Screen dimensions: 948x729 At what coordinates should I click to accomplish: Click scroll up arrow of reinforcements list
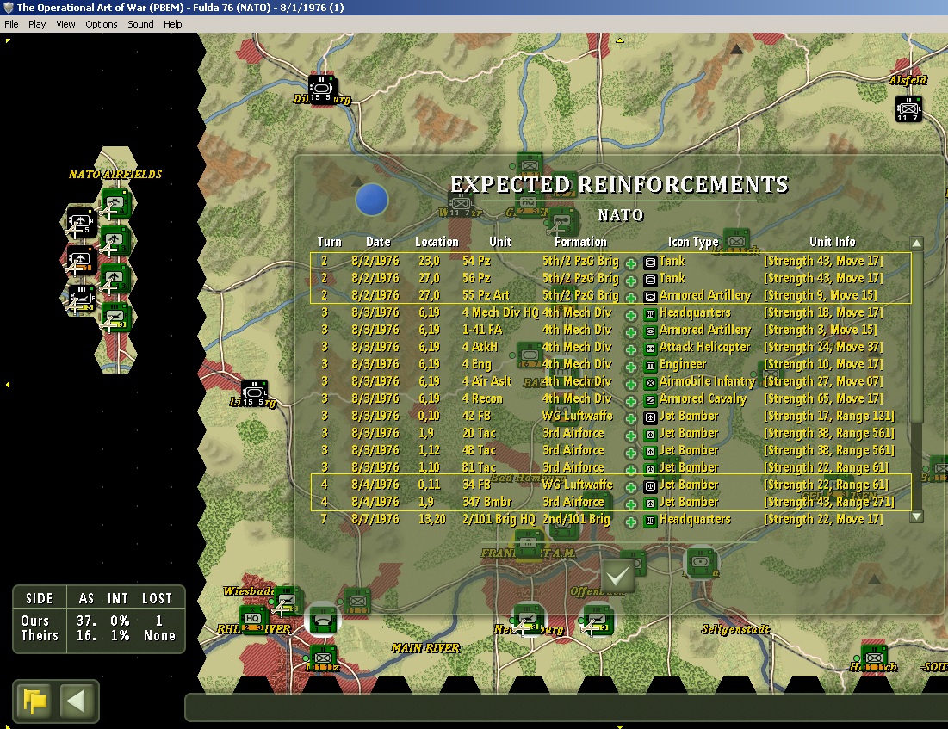[x=916, y=244]
